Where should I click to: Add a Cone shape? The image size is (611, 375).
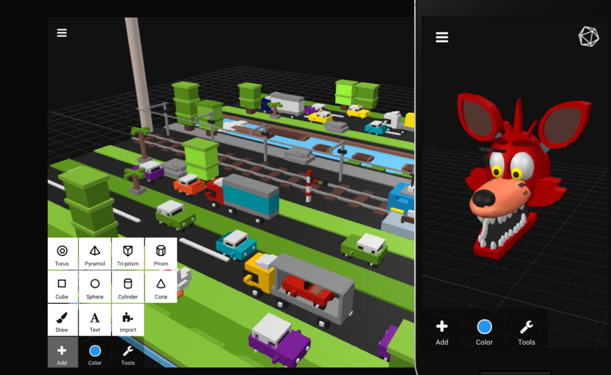[161, 287]
